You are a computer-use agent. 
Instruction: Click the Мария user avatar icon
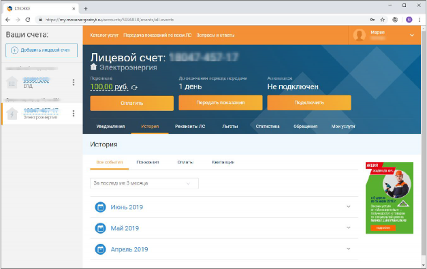359,35
